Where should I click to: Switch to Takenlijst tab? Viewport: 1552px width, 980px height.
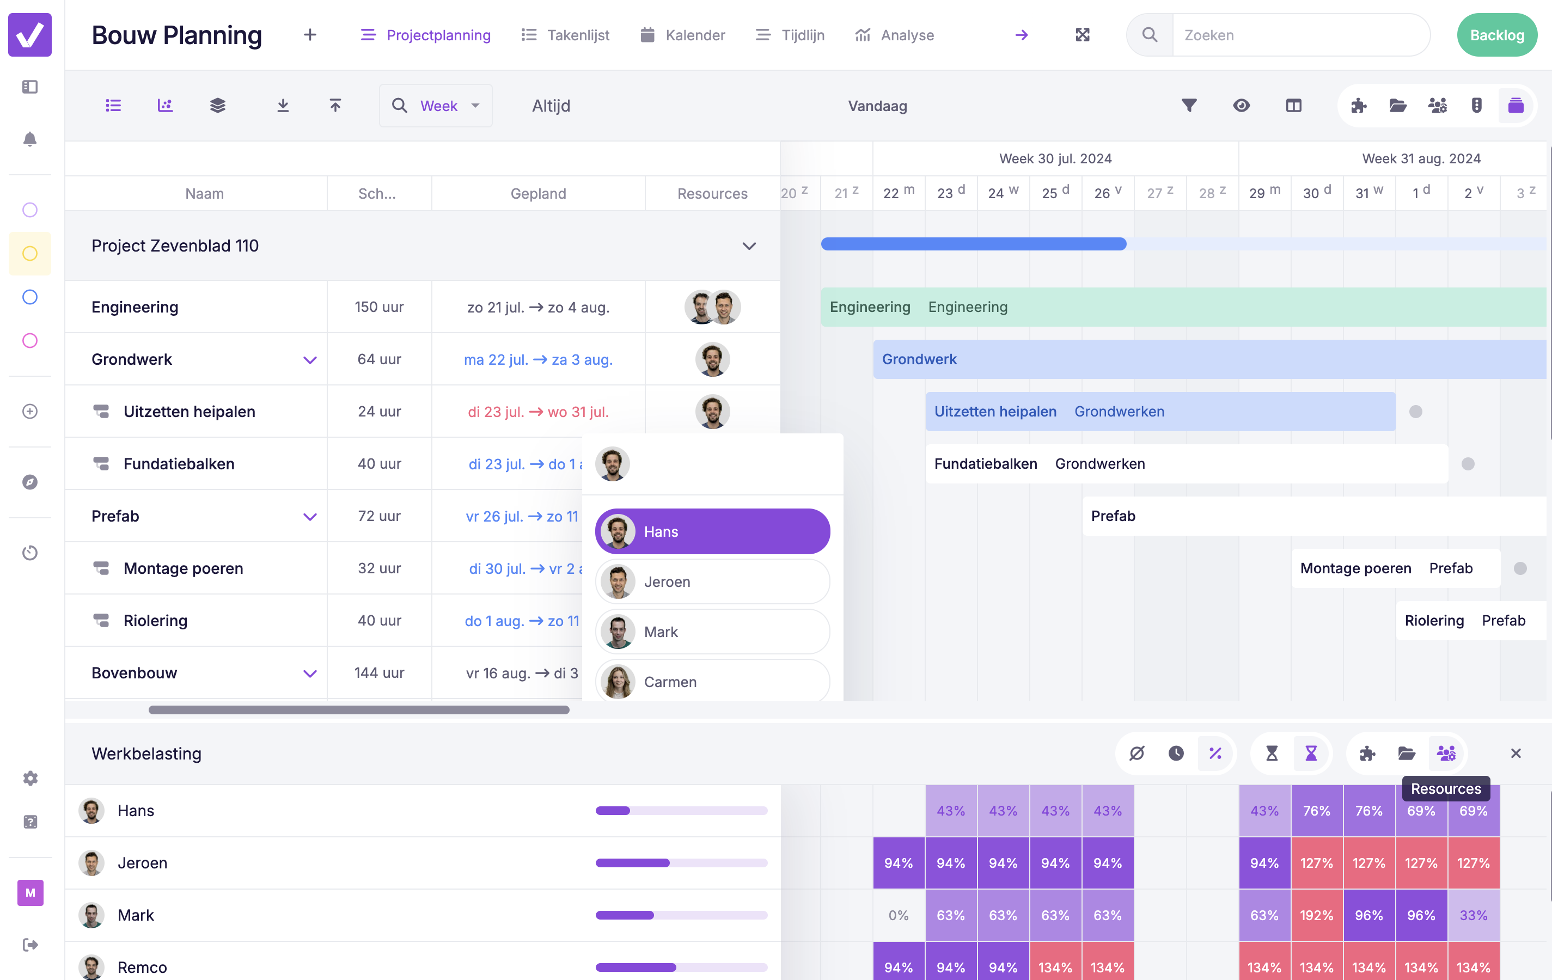pyautogui.click(x=565, y=35)
